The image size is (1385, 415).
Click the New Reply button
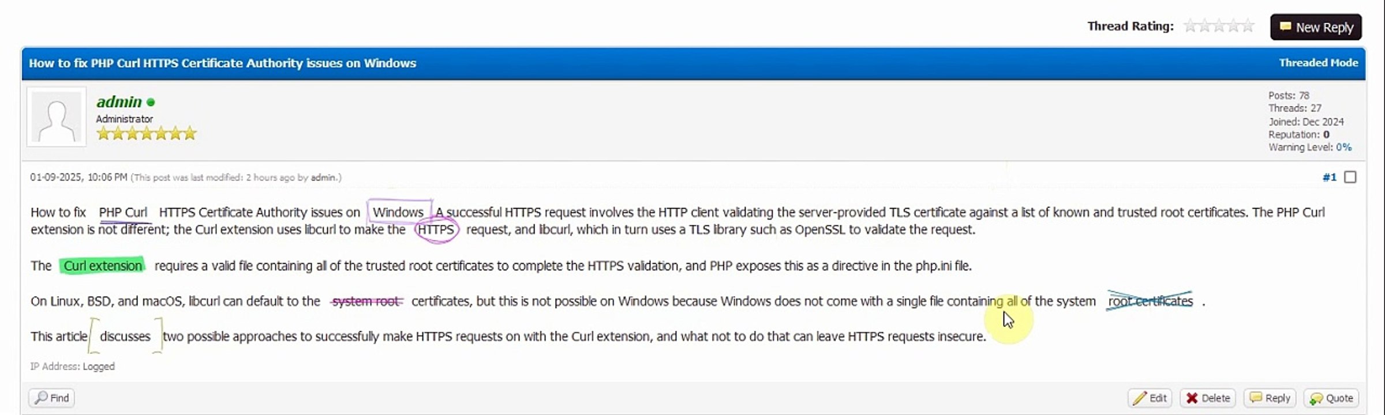pyautogui.click(x=1316, y=27)
